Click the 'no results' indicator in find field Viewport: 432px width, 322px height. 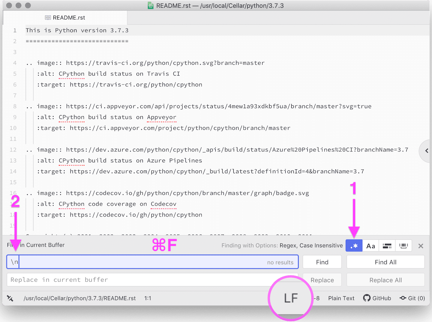[280, 263]
